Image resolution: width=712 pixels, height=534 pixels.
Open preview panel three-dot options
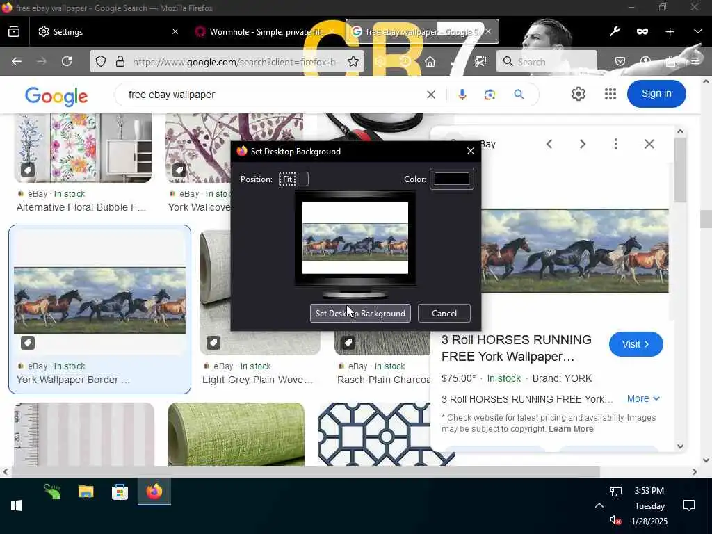(x=616, y=145)
